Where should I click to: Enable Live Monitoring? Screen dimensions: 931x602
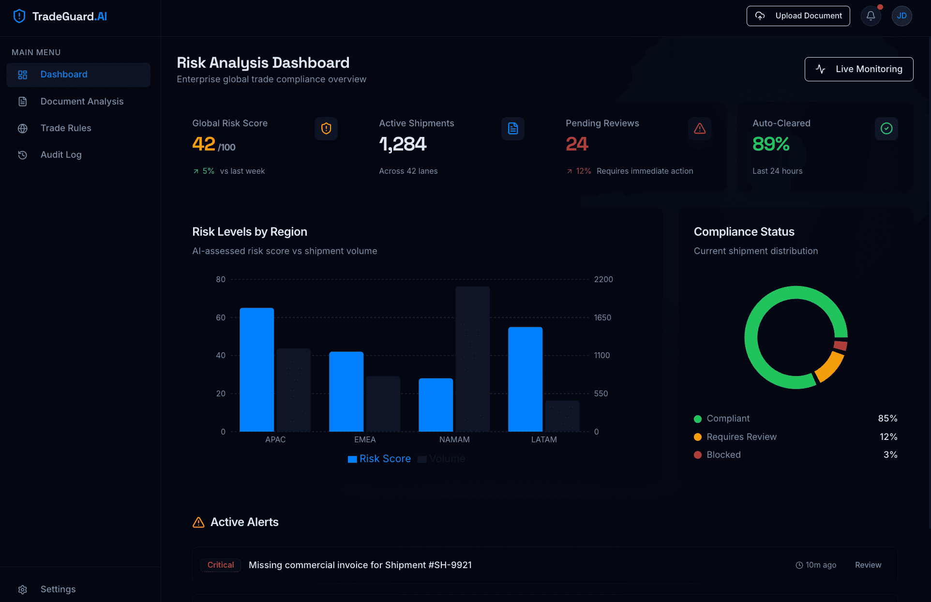859,69
